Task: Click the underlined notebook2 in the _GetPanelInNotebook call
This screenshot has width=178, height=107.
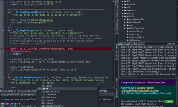Action: (x=59, y=49)
